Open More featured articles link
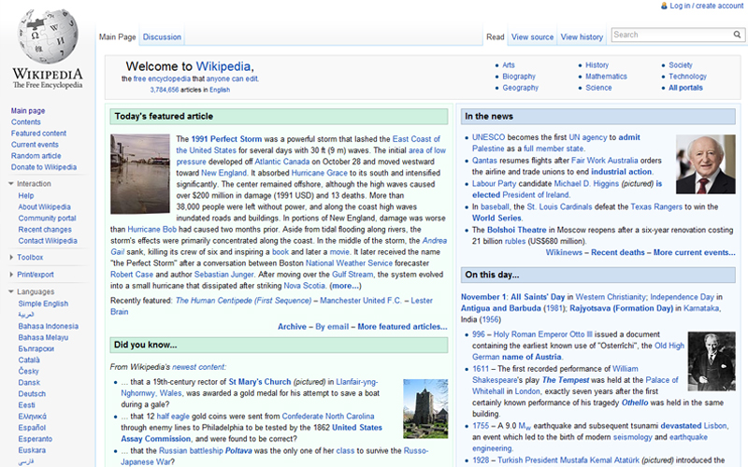This screenshot has width=748, height=467. point(403,326)
